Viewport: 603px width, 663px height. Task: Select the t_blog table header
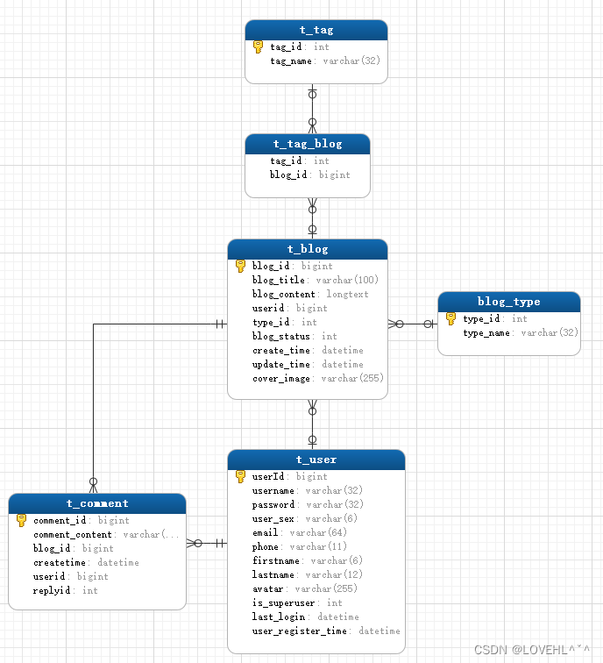tap(308, 249)
